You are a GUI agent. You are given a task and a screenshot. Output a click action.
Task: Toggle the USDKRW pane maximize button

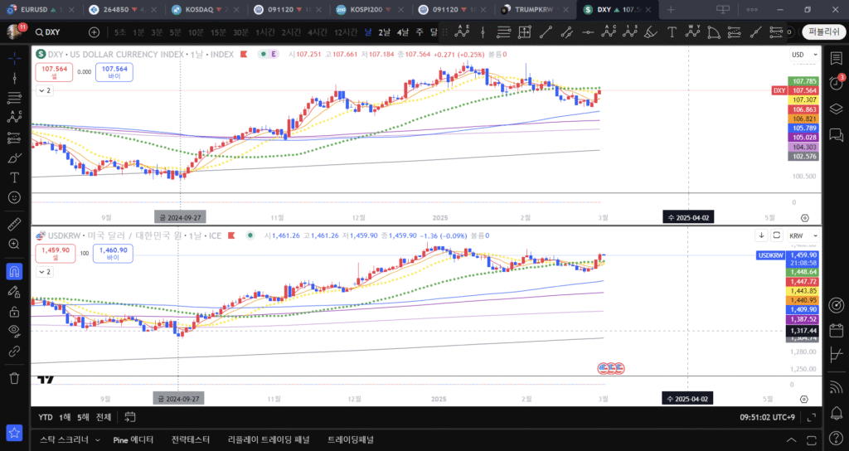pyautogui.click(x=776, y=235)
